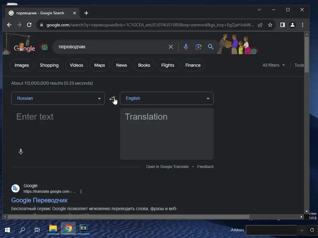Click the taskbar Address input field
This screenshot has height=238, width=318.
click(271, 230)
